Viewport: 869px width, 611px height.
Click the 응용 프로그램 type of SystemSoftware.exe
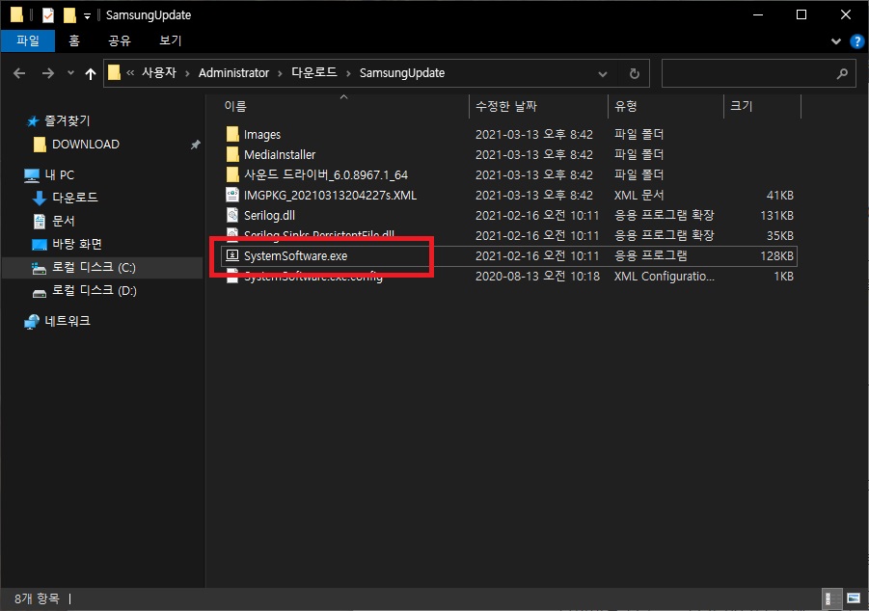tap(650, 256)
